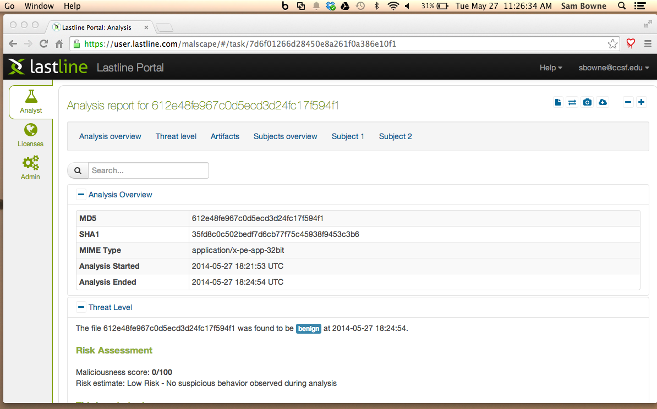Screen dimensions: 657x409
Task: Click the Time Machine icon in menu bar
Action: point(360,6)
